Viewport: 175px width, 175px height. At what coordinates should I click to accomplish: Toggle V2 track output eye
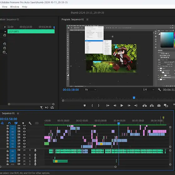(24, 144)
